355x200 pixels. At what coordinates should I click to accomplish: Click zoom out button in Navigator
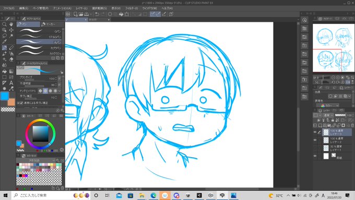coord(333,77)
